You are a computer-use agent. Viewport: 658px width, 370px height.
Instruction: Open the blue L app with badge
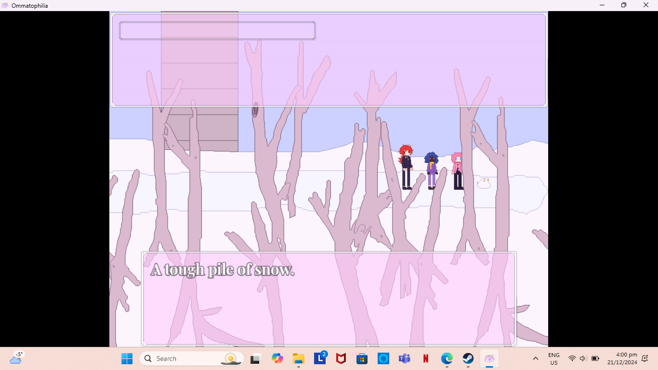(320, 358)
